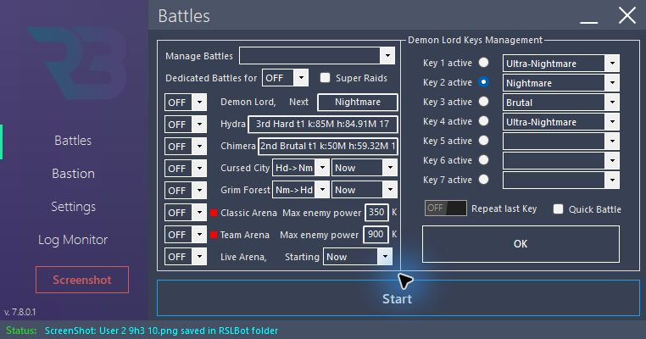Screen dimensions: 646x339
Task: Open the Team Arena OFF dropdown
Action: click(186, 235)
